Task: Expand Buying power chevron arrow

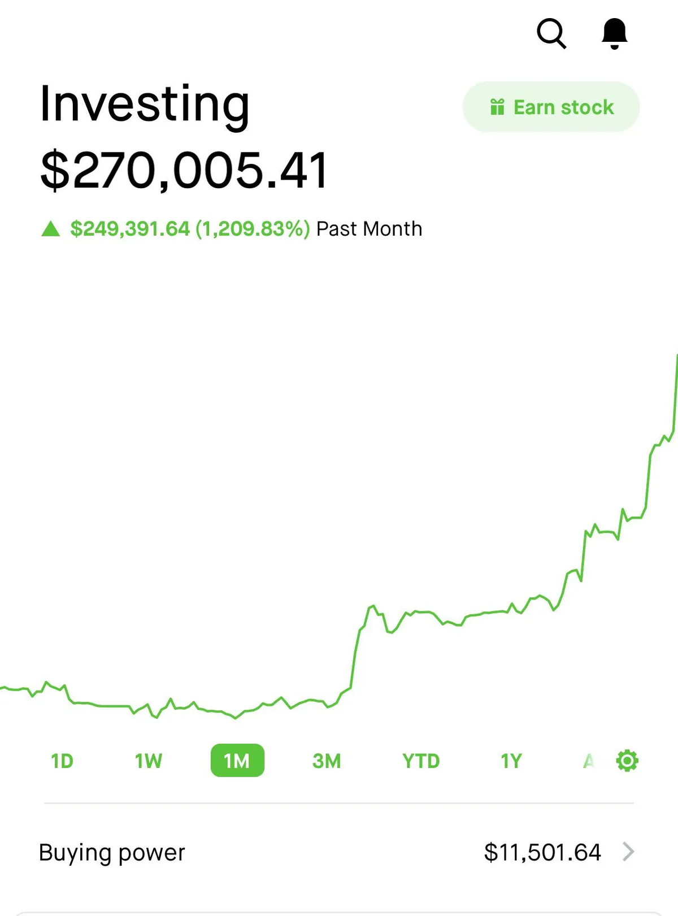Action: (x=628, y=852)
